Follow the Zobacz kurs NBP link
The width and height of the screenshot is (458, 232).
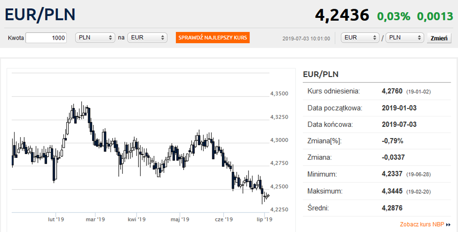[x=422, y=224]
